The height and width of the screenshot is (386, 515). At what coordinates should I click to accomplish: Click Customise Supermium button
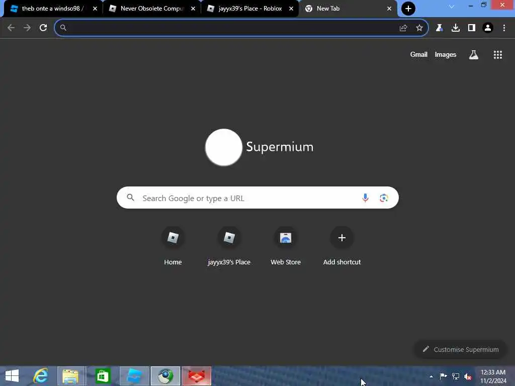click(x=461, y=350)
